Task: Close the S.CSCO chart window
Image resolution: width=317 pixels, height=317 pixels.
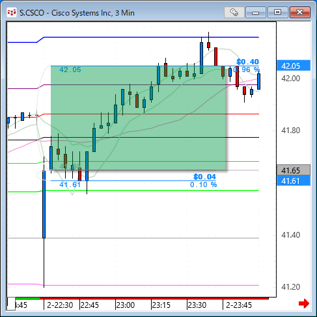Action: pyautogui.click(x=300, y=12)
